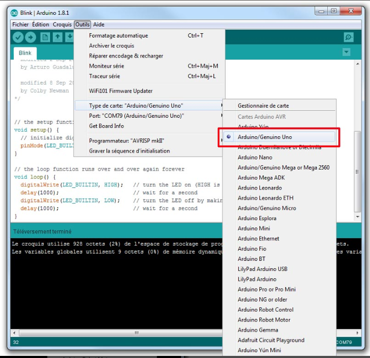Open the Serial Monitor magnifier icon

pos(348,37)
